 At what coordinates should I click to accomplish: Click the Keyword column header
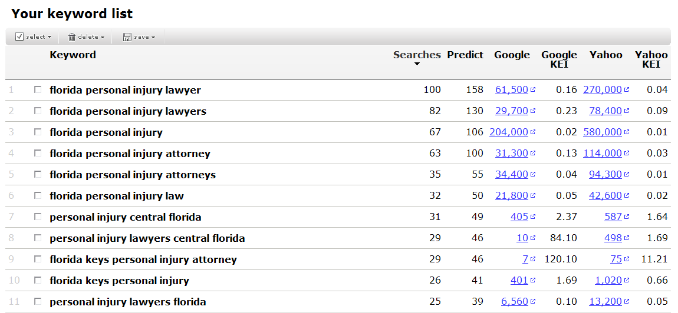(x=73, y=55)
